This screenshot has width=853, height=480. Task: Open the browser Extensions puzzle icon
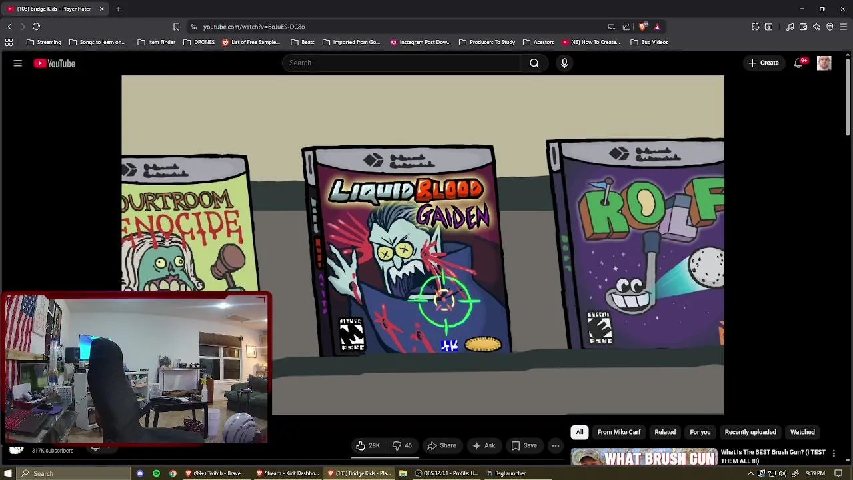755,27
